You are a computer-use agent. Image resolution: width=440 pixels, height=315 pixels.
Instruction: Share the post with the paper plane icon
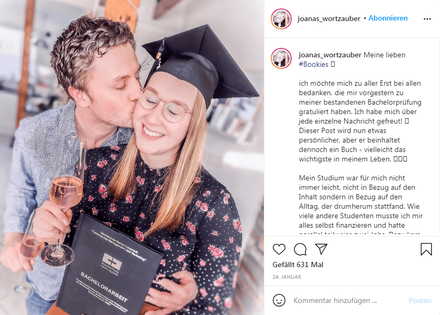(x=321, y=249)
